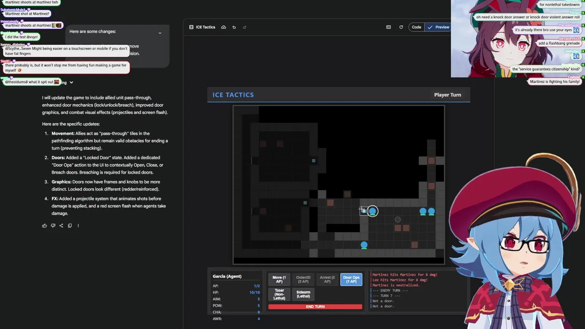The width and height of the screenshot is (585, 329).
Task: Click the AP value '1/2'
Action: click(257, 286)
